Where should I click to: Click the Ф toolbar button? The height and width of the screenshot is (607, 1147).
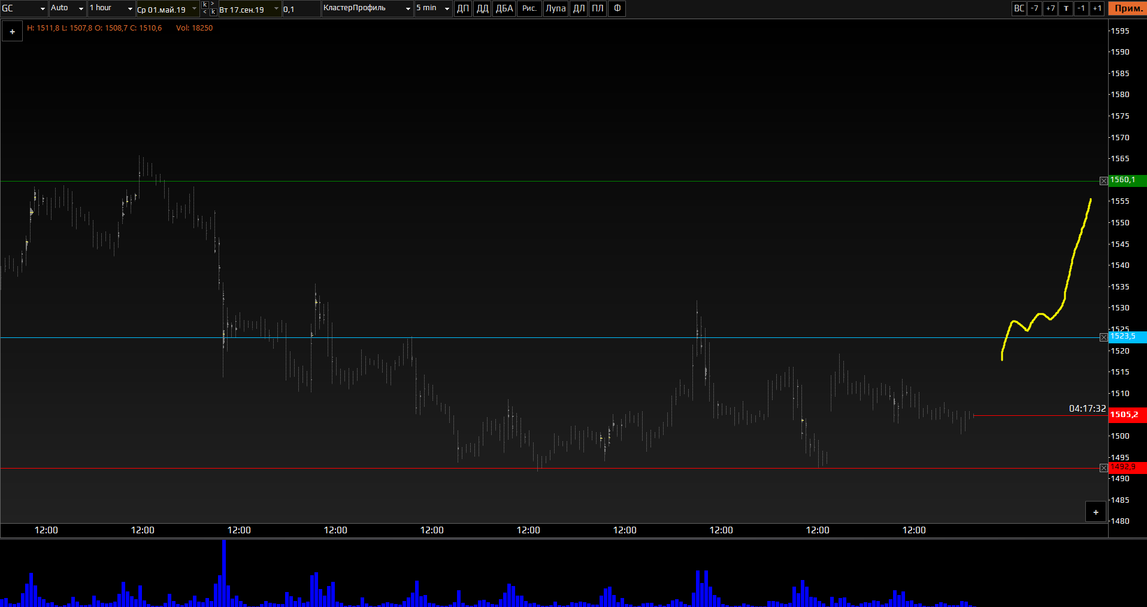click(617, 8)
